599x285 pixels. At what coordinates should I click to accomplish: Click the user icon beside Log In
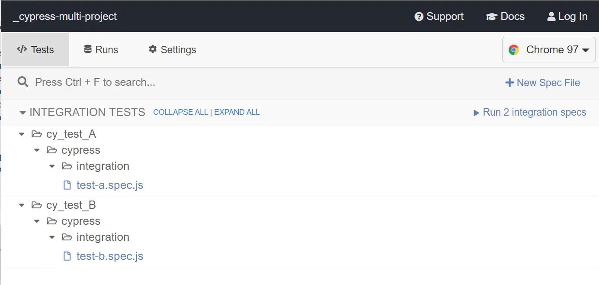coord(551,16)
